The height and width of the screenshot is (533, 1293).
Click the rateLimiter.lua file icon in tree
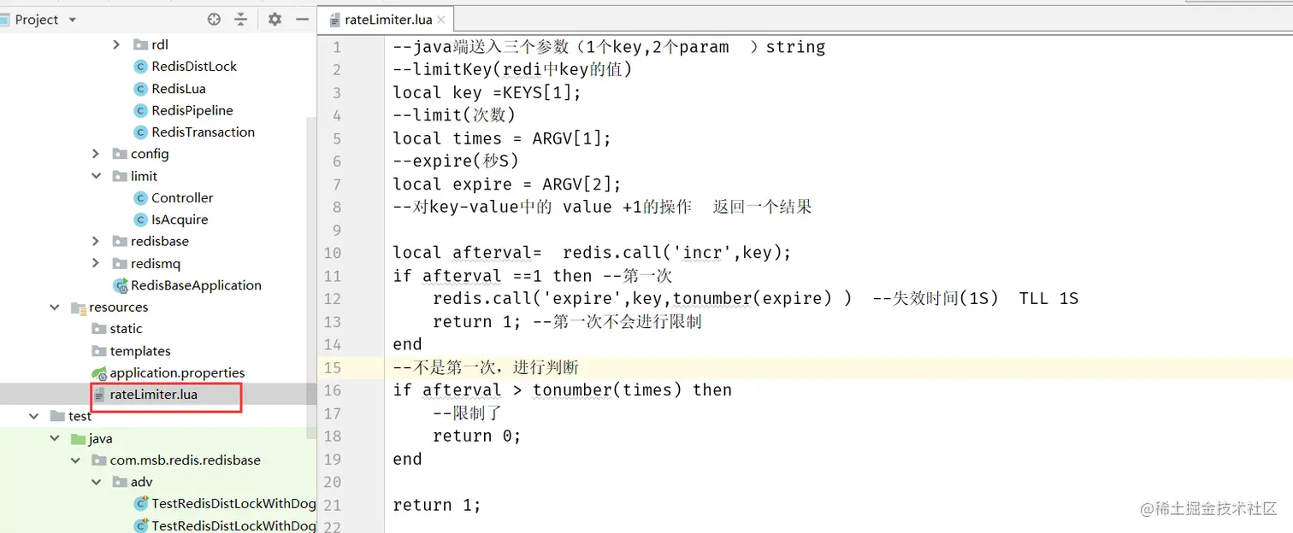99,395
